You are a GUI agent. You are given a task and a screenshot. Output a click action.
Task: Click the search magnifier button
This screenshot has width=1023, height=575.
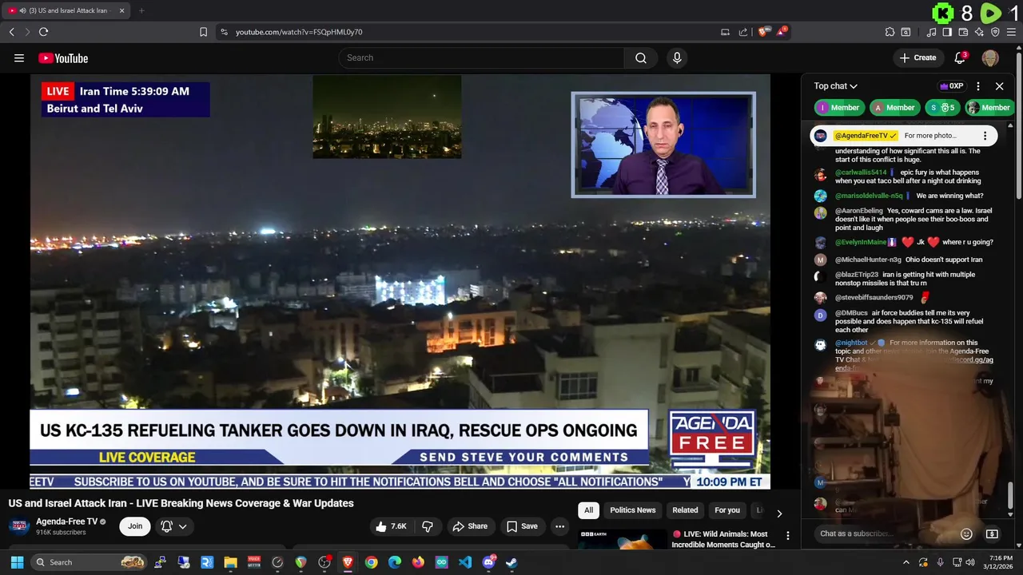(x=641, y=57)
